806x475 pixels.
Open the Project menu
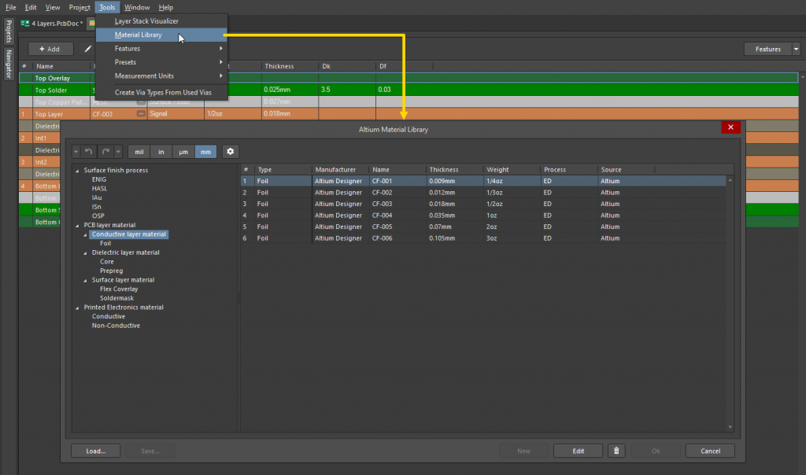pos(79,7)
